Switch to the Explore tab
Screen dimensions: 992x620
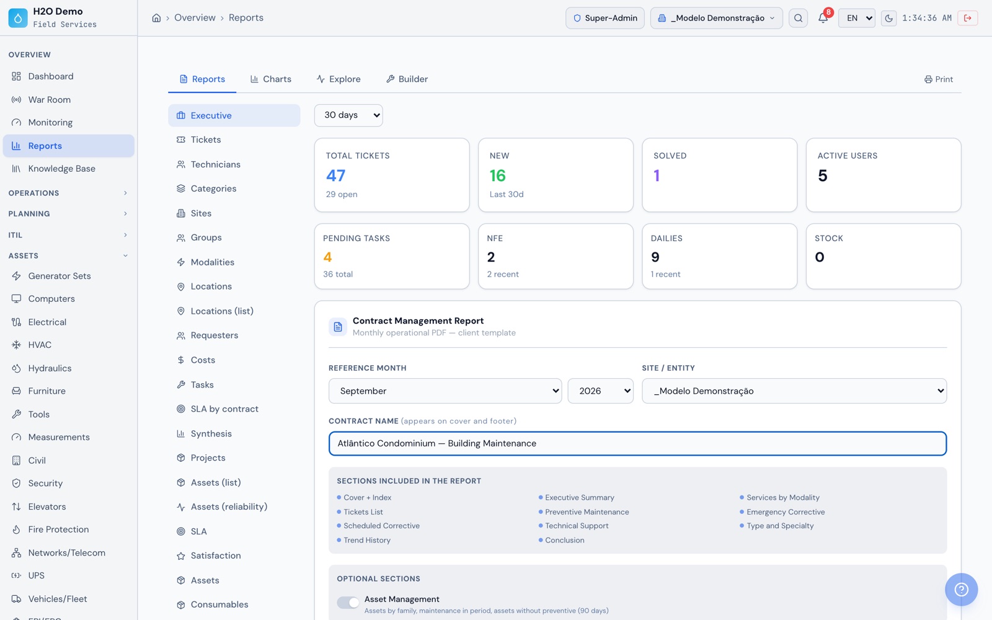[x=339, y=79]
